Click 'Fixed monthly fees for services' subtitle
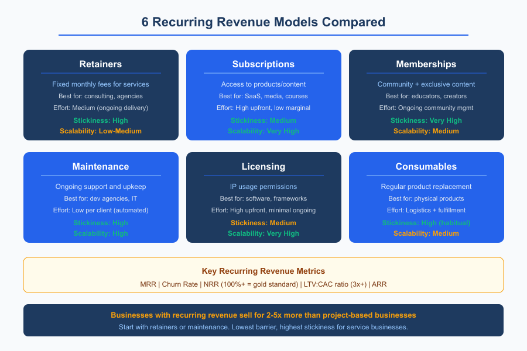This screenshot has width=527, height=351. click(101, 84)
